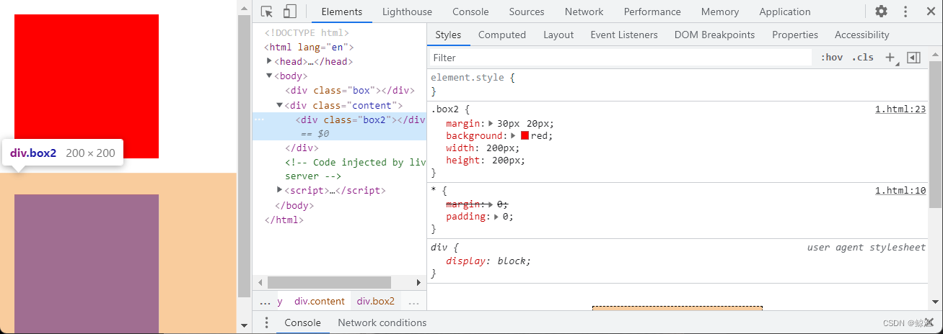This screenshot has width=943, height=334.
Task: Open source link 1.html:10
Action: 900,190
